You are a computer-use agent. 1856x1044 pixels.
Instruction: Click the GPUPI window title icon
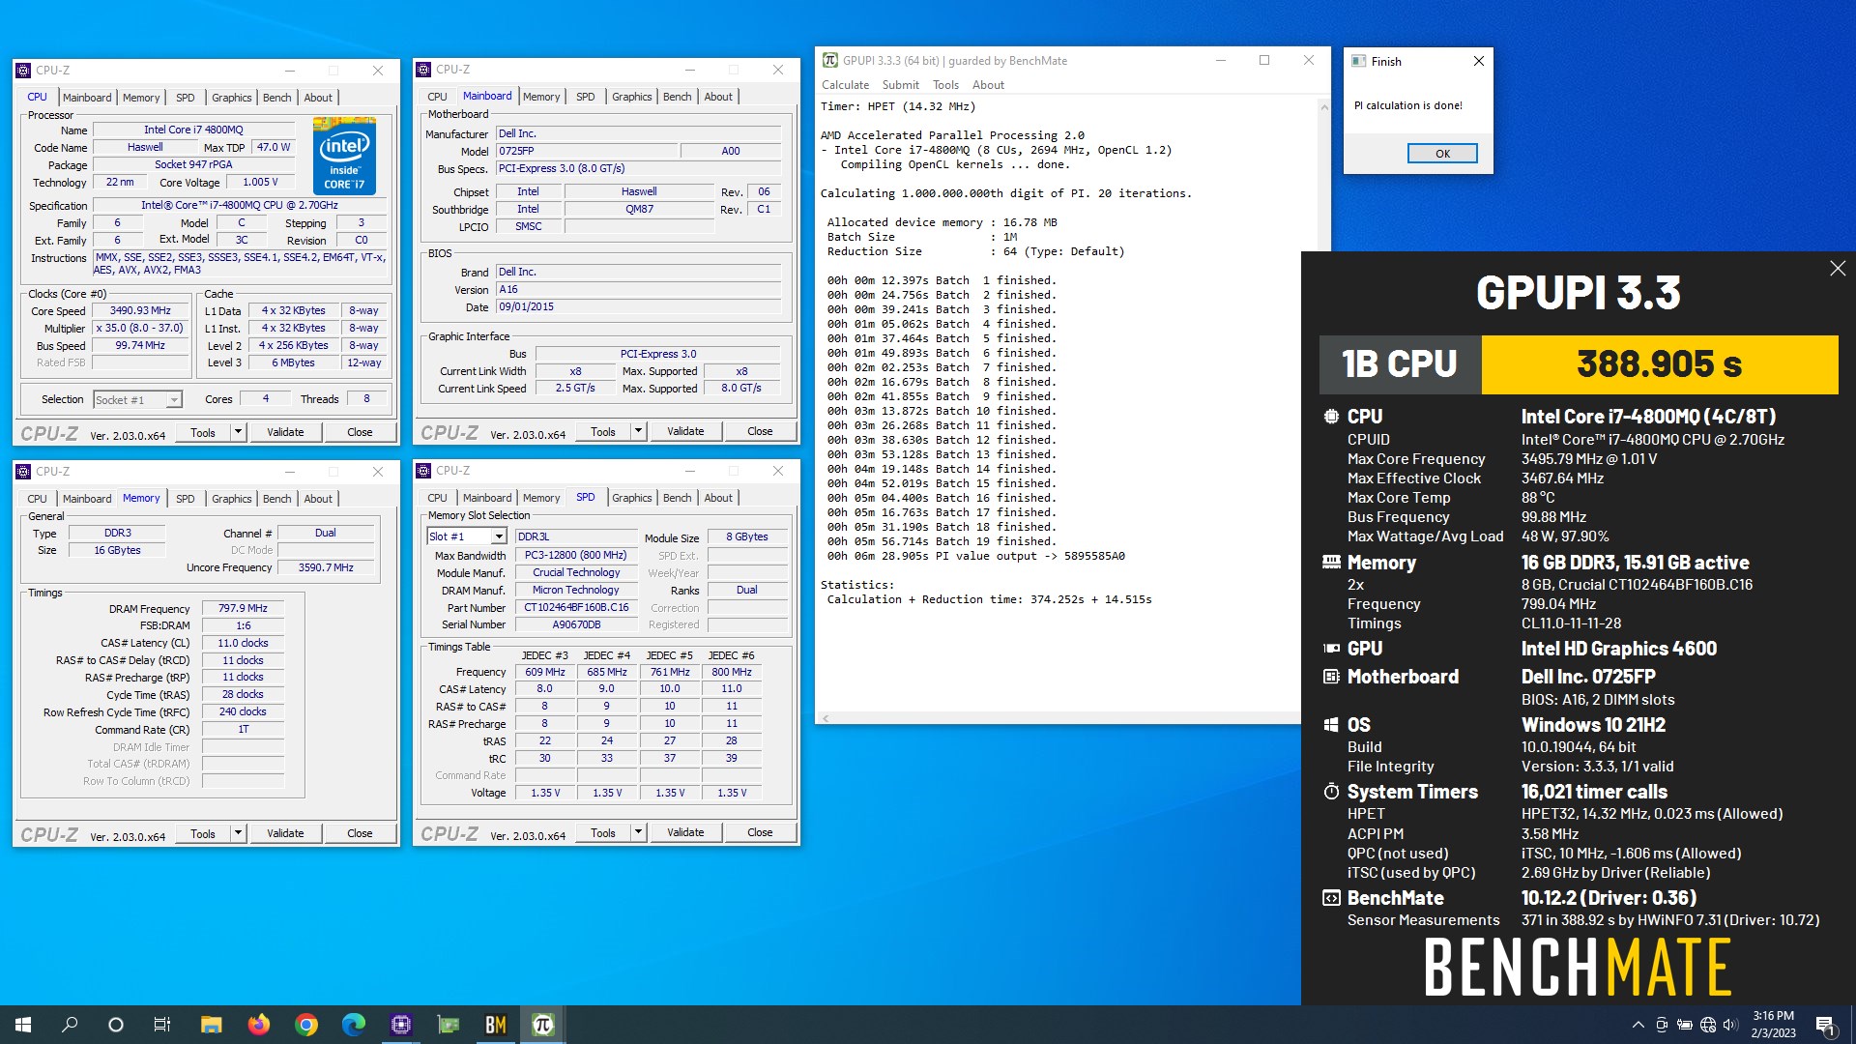[x=829, y=60]
